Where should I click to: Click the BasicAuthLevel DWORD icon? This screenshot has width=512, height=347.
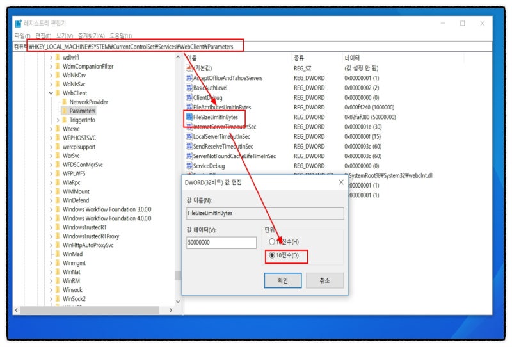(x=189, y=88)
